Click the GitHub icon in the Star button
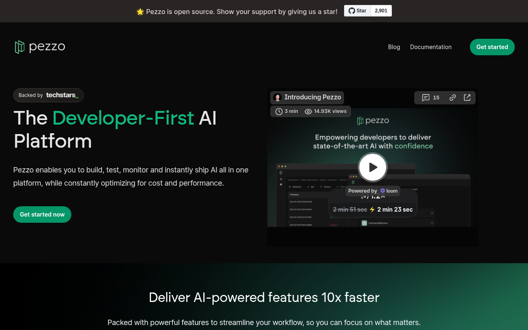This screenshot has width=528, height=330. (353, 11)
